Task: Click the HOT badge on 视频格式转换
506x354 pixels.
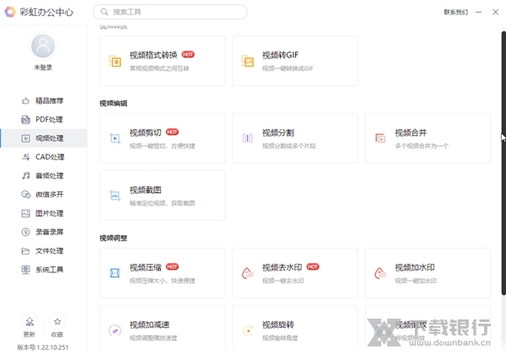Action: (x=188, y=55)
